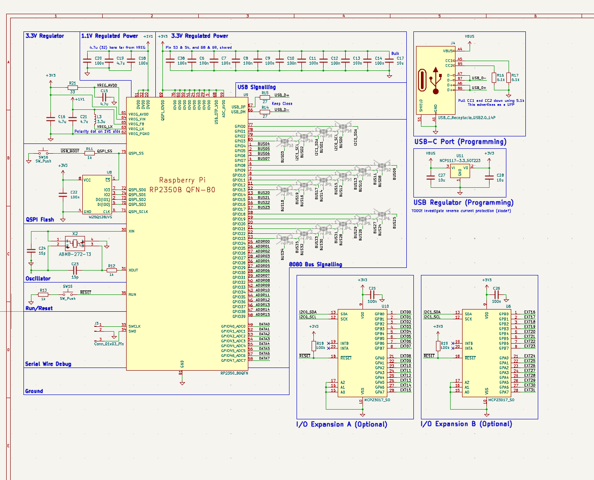This screenshot has width=594, height=480.
Task: Select the NCP1117-3.3 regulator U11
Action: click(460, 170)
